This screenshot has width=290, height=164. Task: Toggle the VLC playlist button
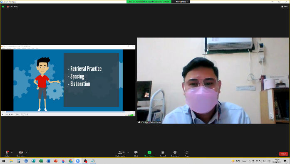tap(22, 114)
